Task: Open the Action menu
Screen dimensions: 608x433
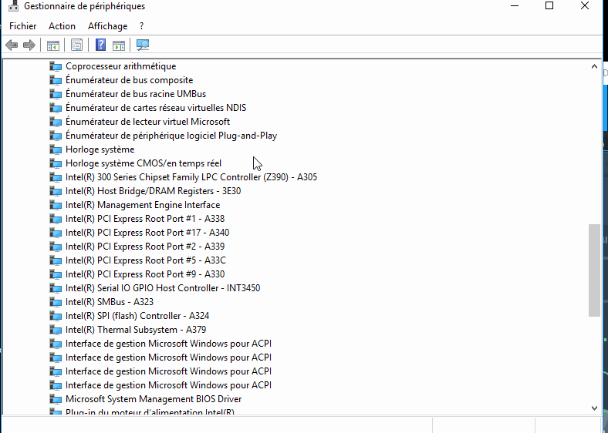Action: tap(62, 26)
